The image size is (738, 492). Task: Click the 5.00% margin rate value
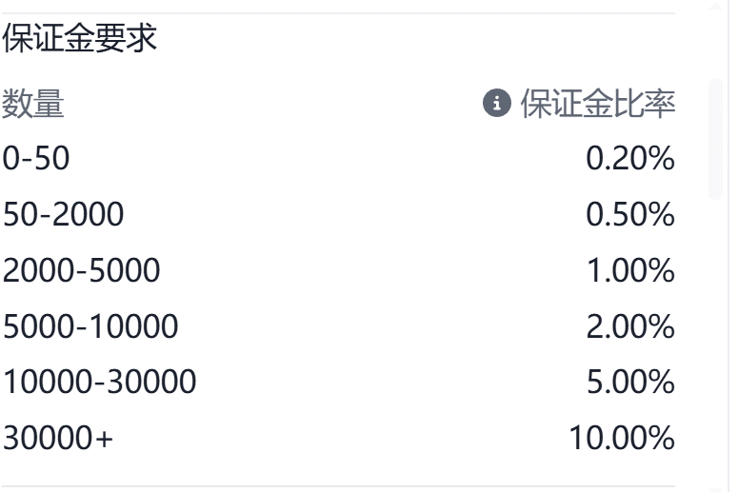click(629, 382)
